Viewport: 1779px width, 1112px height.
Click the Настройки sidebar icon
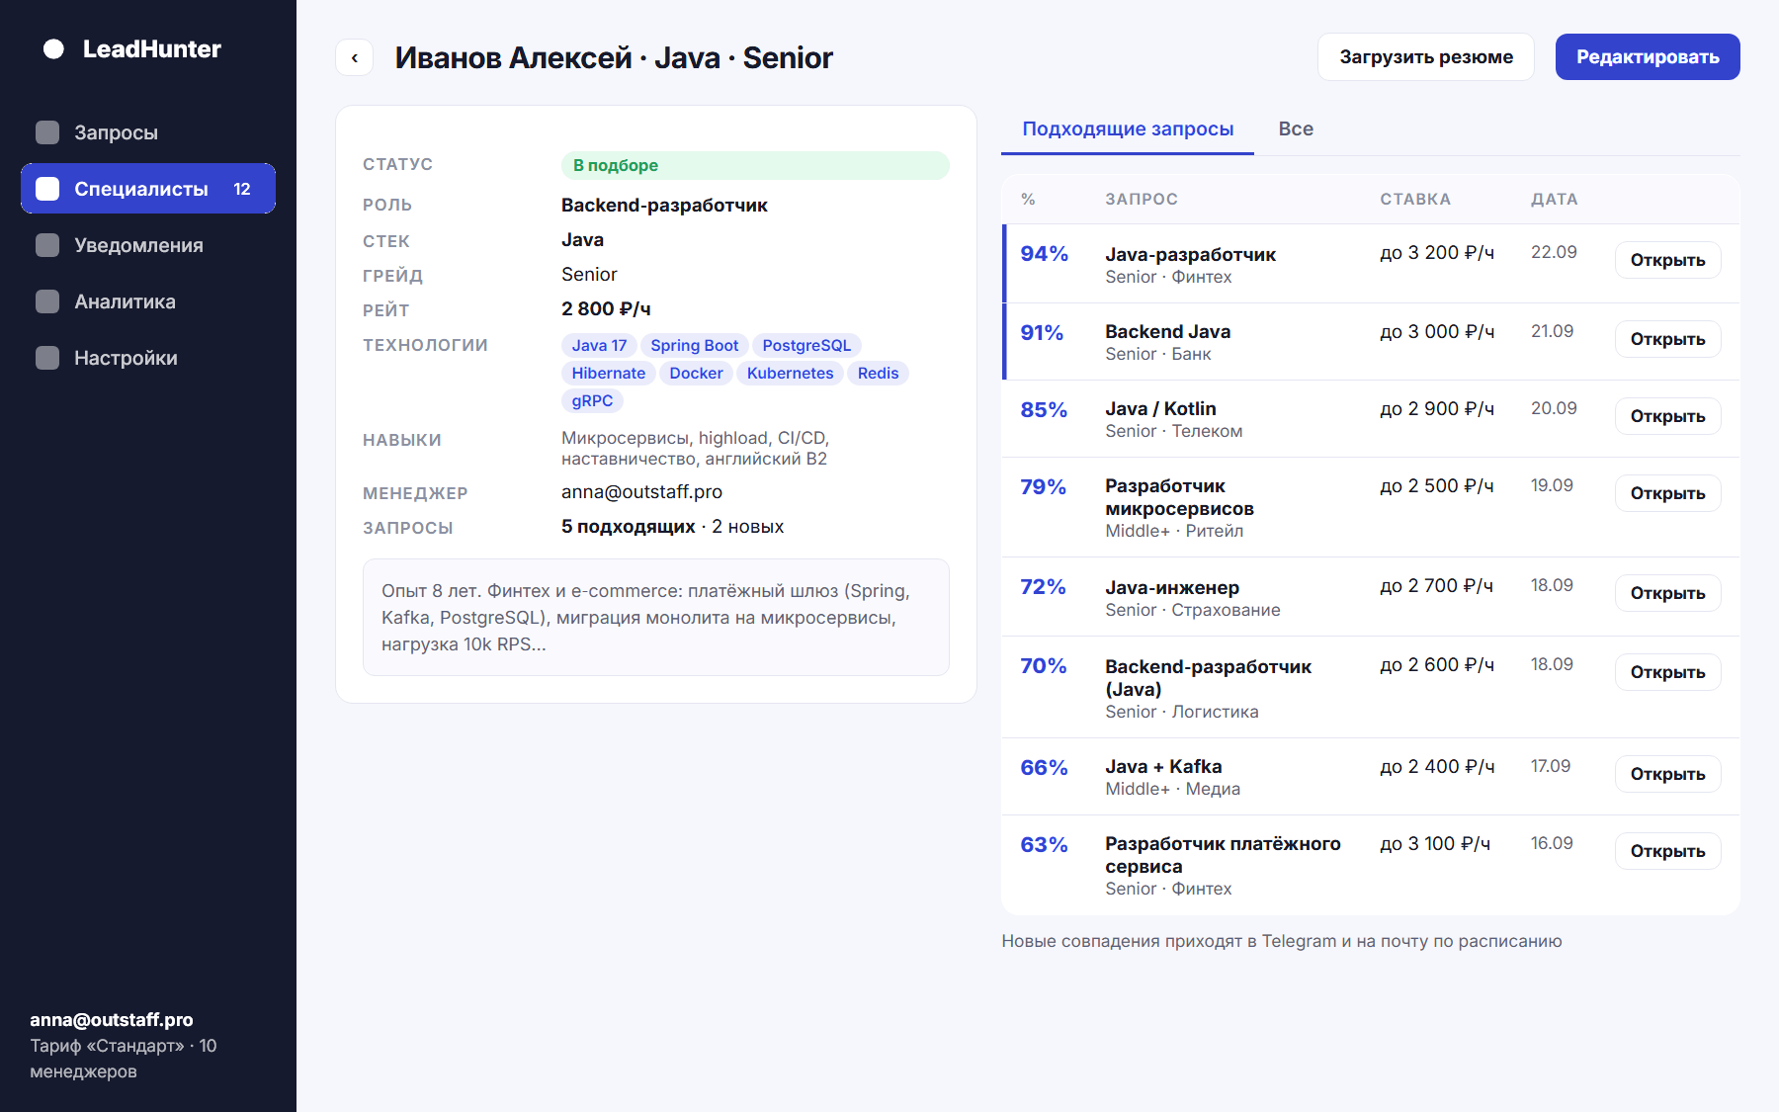pyautogui.click(x=47, y=358)
